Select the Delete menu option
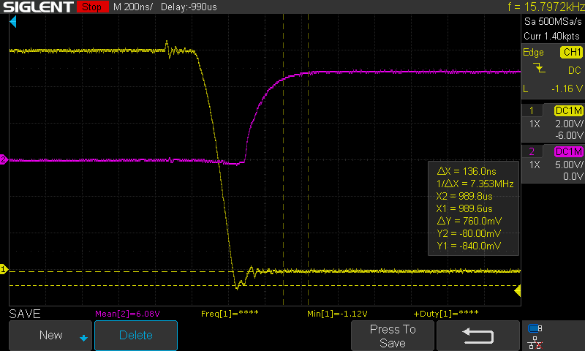The width and height of the screenshot is (585, 351). (x=136, y=336)
